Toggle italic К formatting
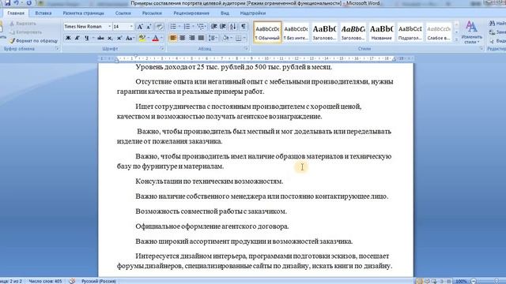 click(77, 38)
